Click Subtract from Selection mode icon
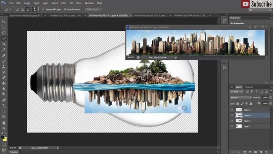 [x=28, y=9]
